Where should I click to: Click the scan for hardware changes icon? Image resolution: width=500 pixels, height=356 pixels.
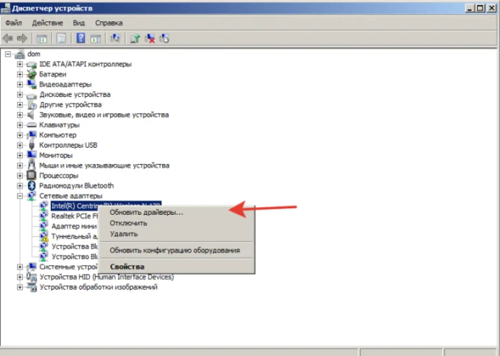point(115,38)
